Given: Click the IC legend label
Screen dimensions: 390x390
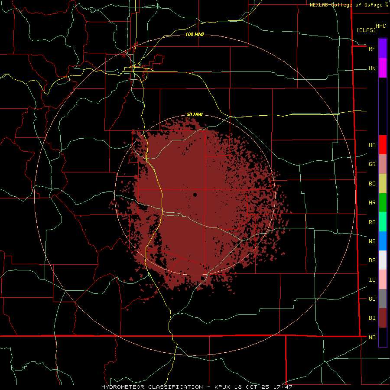Looking at the screenshot, I should (x=372, y=279).
